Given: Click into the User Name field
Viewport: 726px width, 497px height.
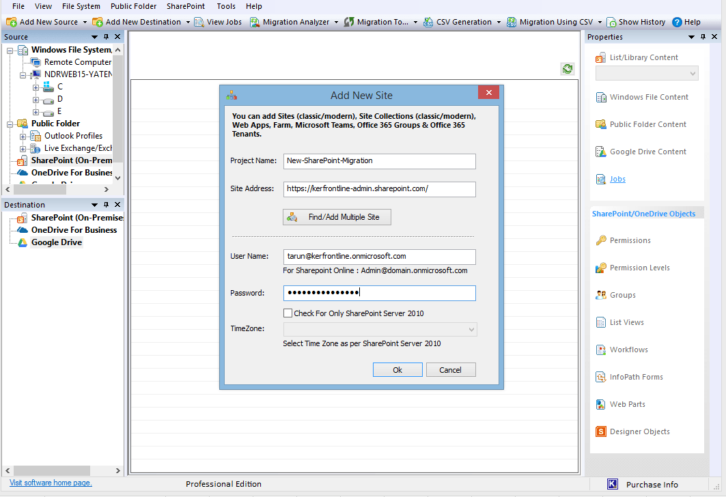Looking at the screenshot, I should coord(379,257).
